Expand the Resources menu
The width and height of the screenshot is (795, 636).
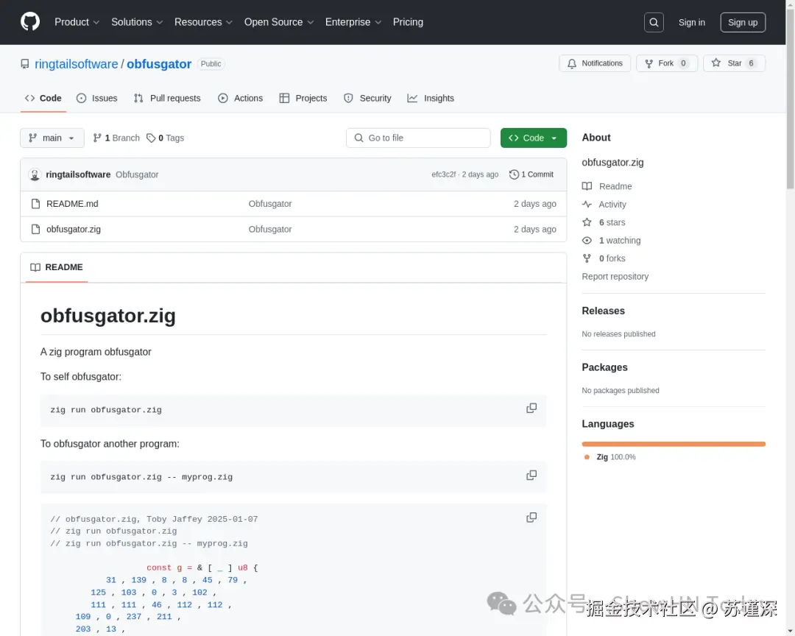[203, 22]
